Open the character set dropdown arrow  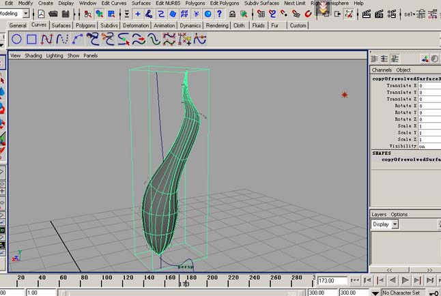[x=375, y=293]
